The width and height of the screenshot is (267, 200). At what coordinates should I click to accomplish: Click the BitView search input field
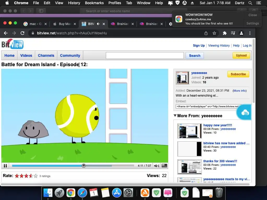click(x=145, y=55)
